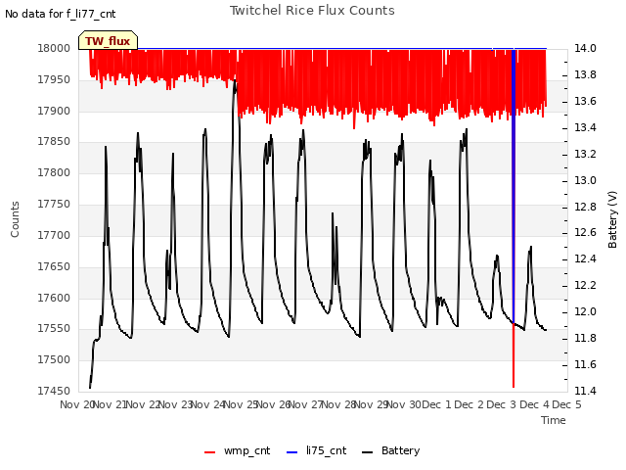Click the highest battery peak near Nov 25
The width and height of the screenshot is (626, 470).
[x=235, y=81]
